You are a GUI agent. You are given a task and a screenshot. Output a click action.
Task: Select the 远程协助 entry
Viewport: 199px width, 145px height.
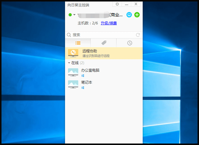tap(104, 53)
